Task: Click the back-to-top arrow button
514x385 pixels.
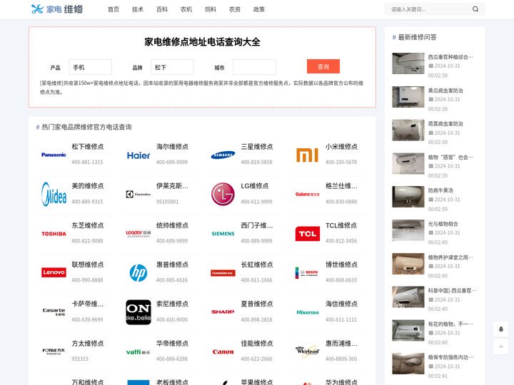Action: (501, 346)
